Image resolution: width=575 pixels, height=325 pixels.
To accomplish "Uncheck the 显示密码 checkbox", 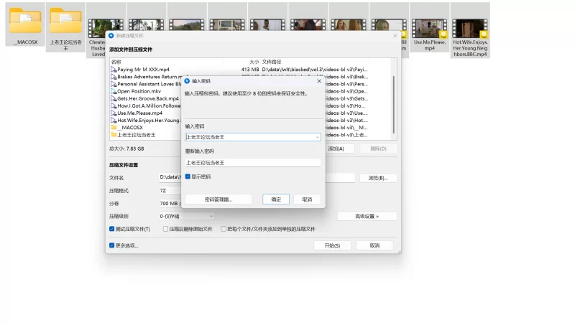I will 188,176.
